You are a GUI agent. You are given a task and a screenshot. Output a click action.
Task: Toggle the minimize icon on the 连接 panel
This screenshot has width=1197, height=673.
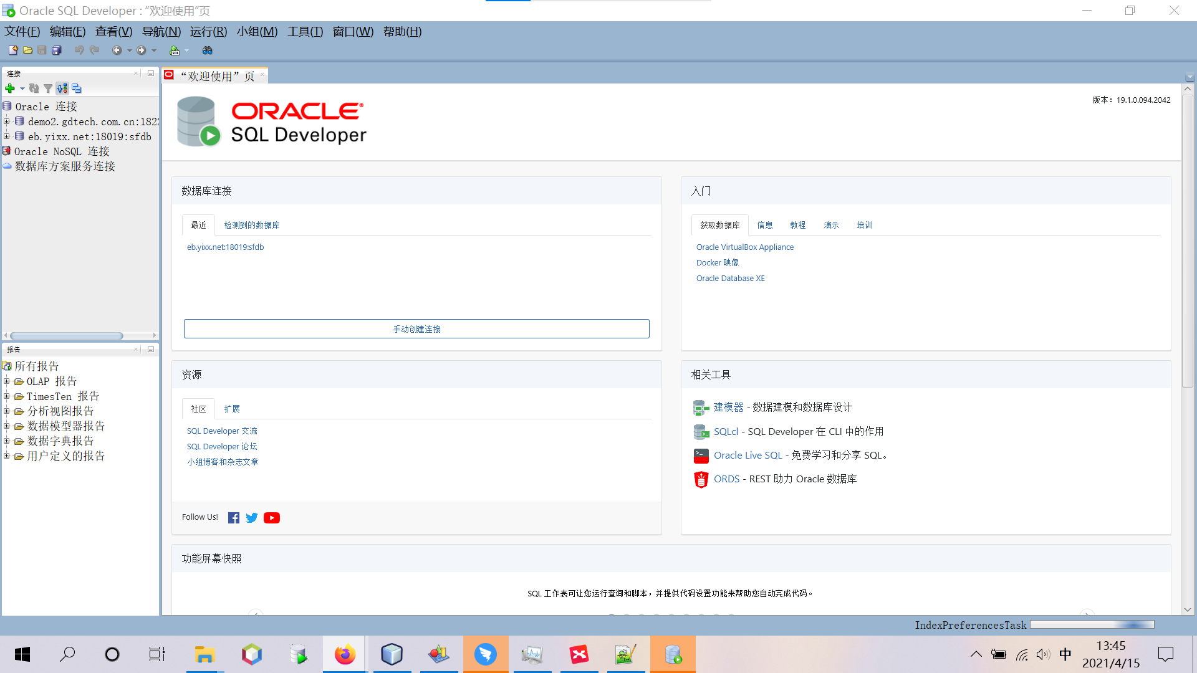(x=150, y=73)
